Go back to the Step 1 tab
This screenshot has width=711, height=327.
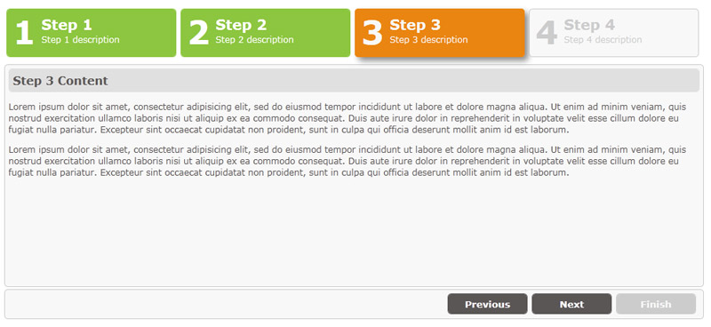point(92,33)
